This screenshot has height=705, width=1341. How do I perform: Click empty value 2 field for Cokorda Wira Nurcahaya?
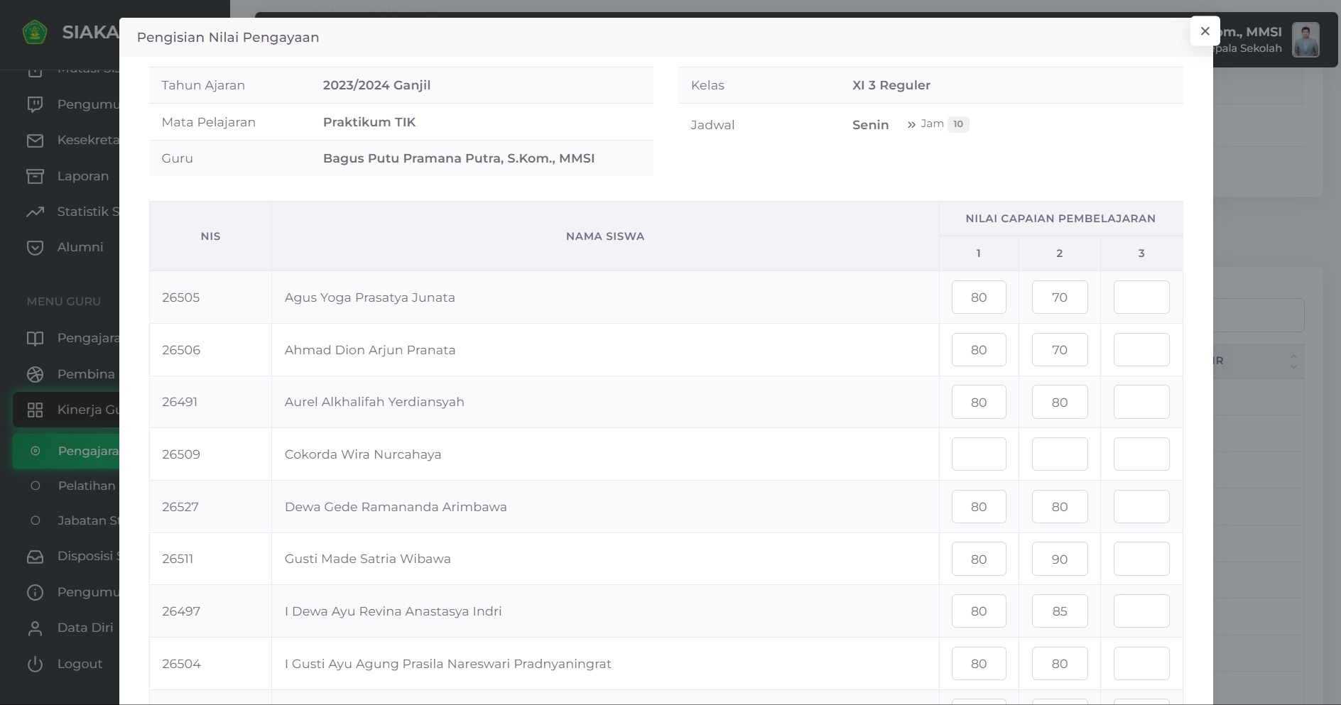click(1060, 454)
